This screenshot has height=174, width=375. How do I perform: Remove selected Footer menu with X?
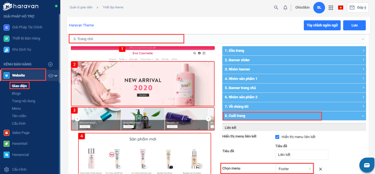pyautogui.click(x=321, y=169)
